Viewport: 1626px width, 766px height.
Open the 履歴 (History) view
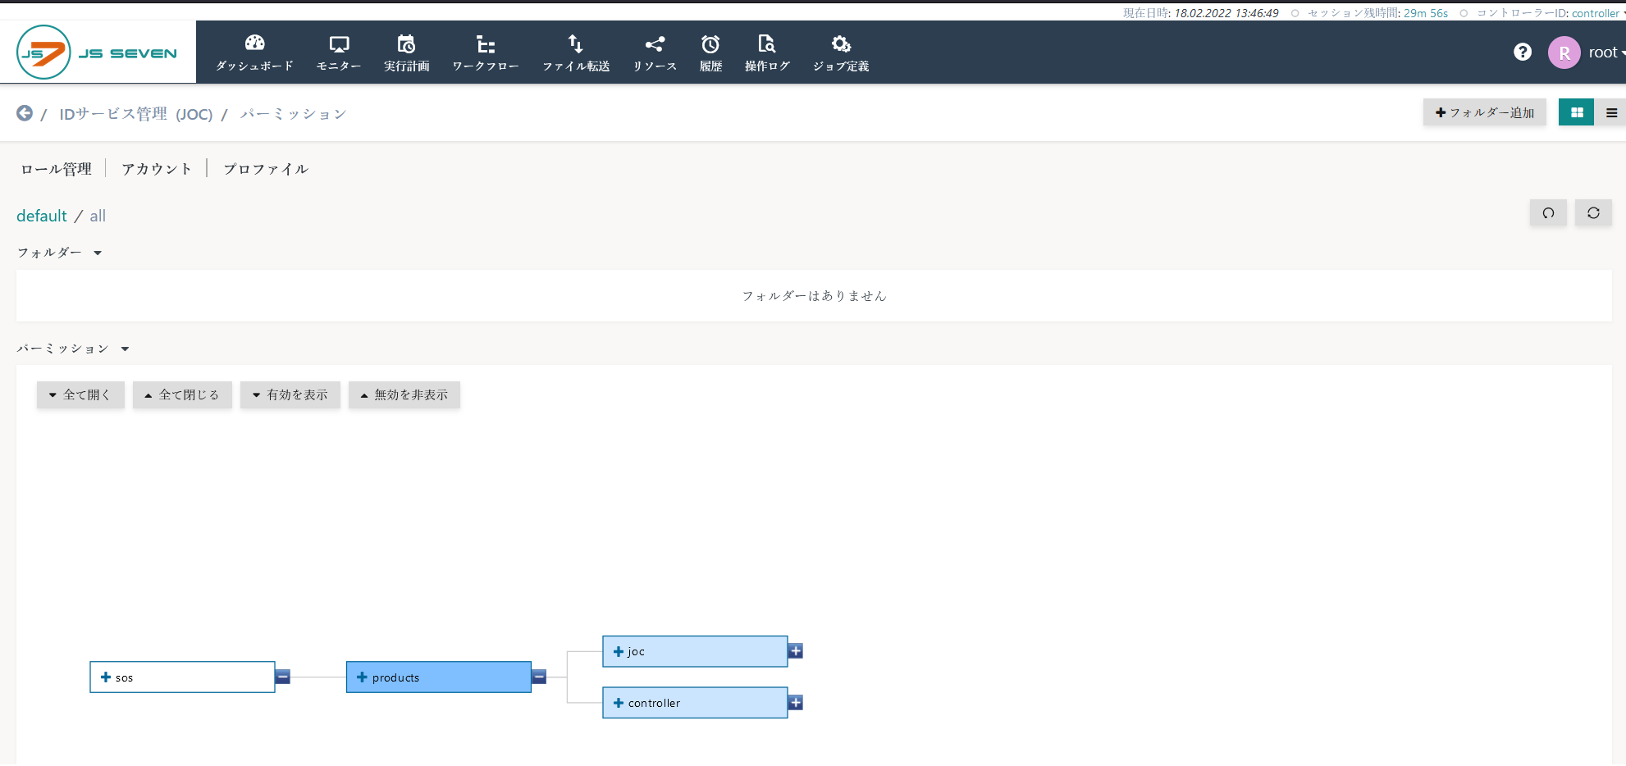[710, 51]
